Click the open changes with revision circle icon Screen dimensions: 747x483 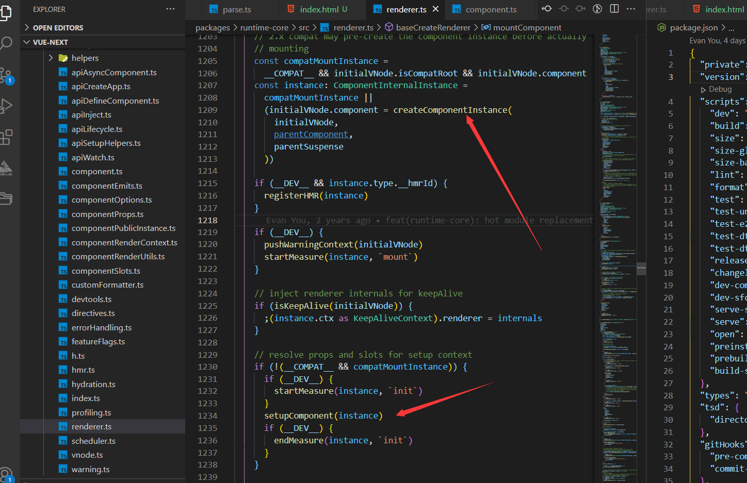click(x=564, y=9)
